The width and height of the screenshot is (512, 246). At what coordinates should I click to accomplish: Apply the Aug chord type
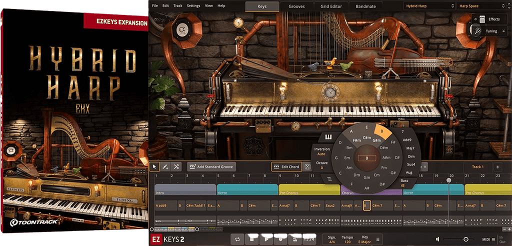409,172
